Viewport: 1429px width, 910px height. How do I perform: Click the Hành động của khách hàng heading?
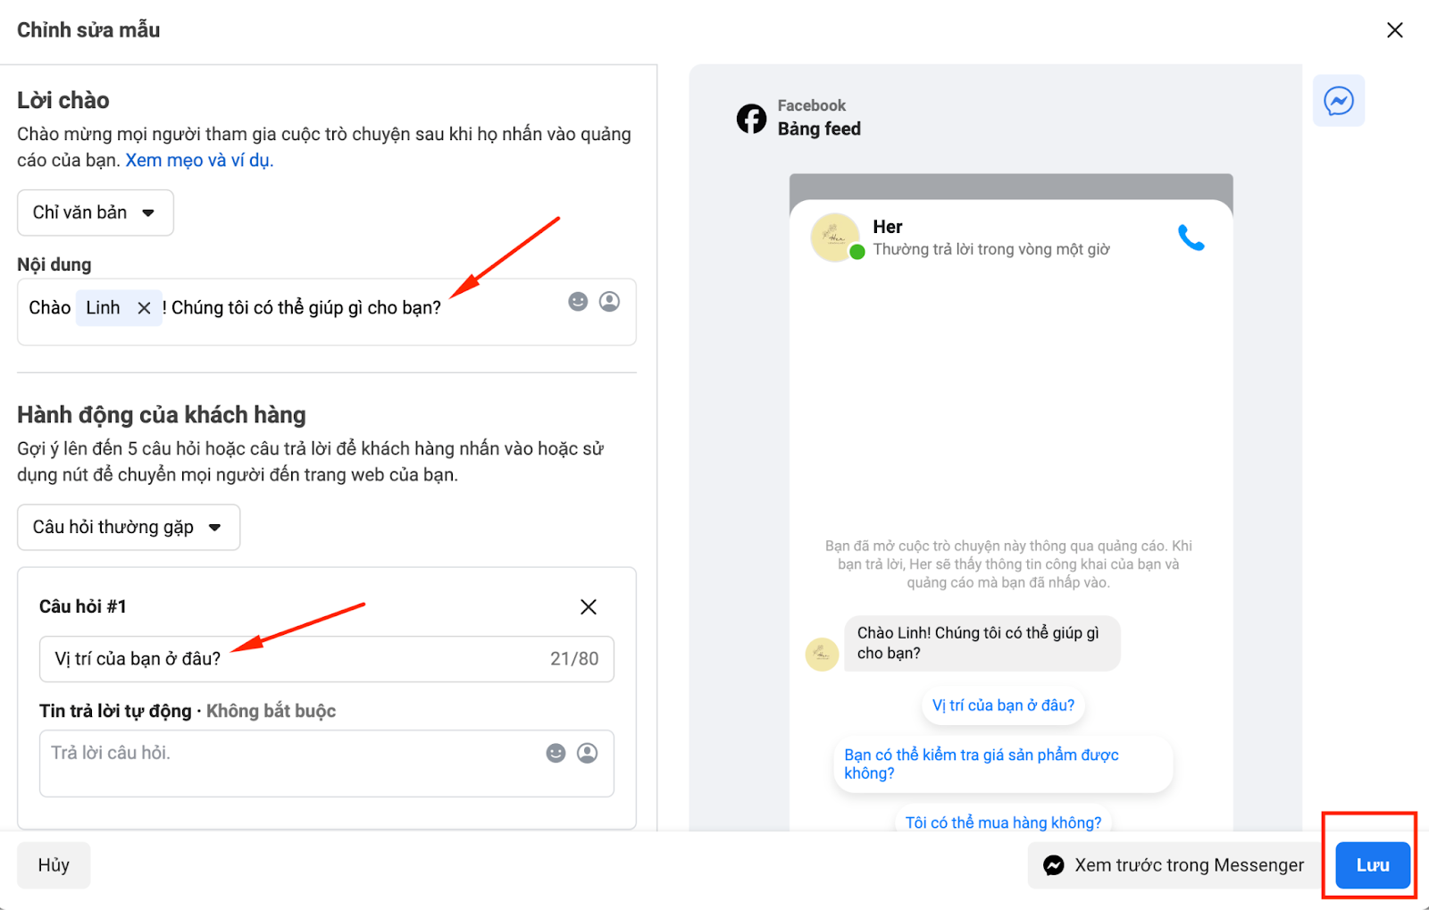162,414
